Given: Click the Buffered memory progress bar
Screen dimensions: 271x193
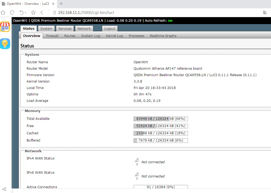Looking at the screenshot, I should point(161,140).
